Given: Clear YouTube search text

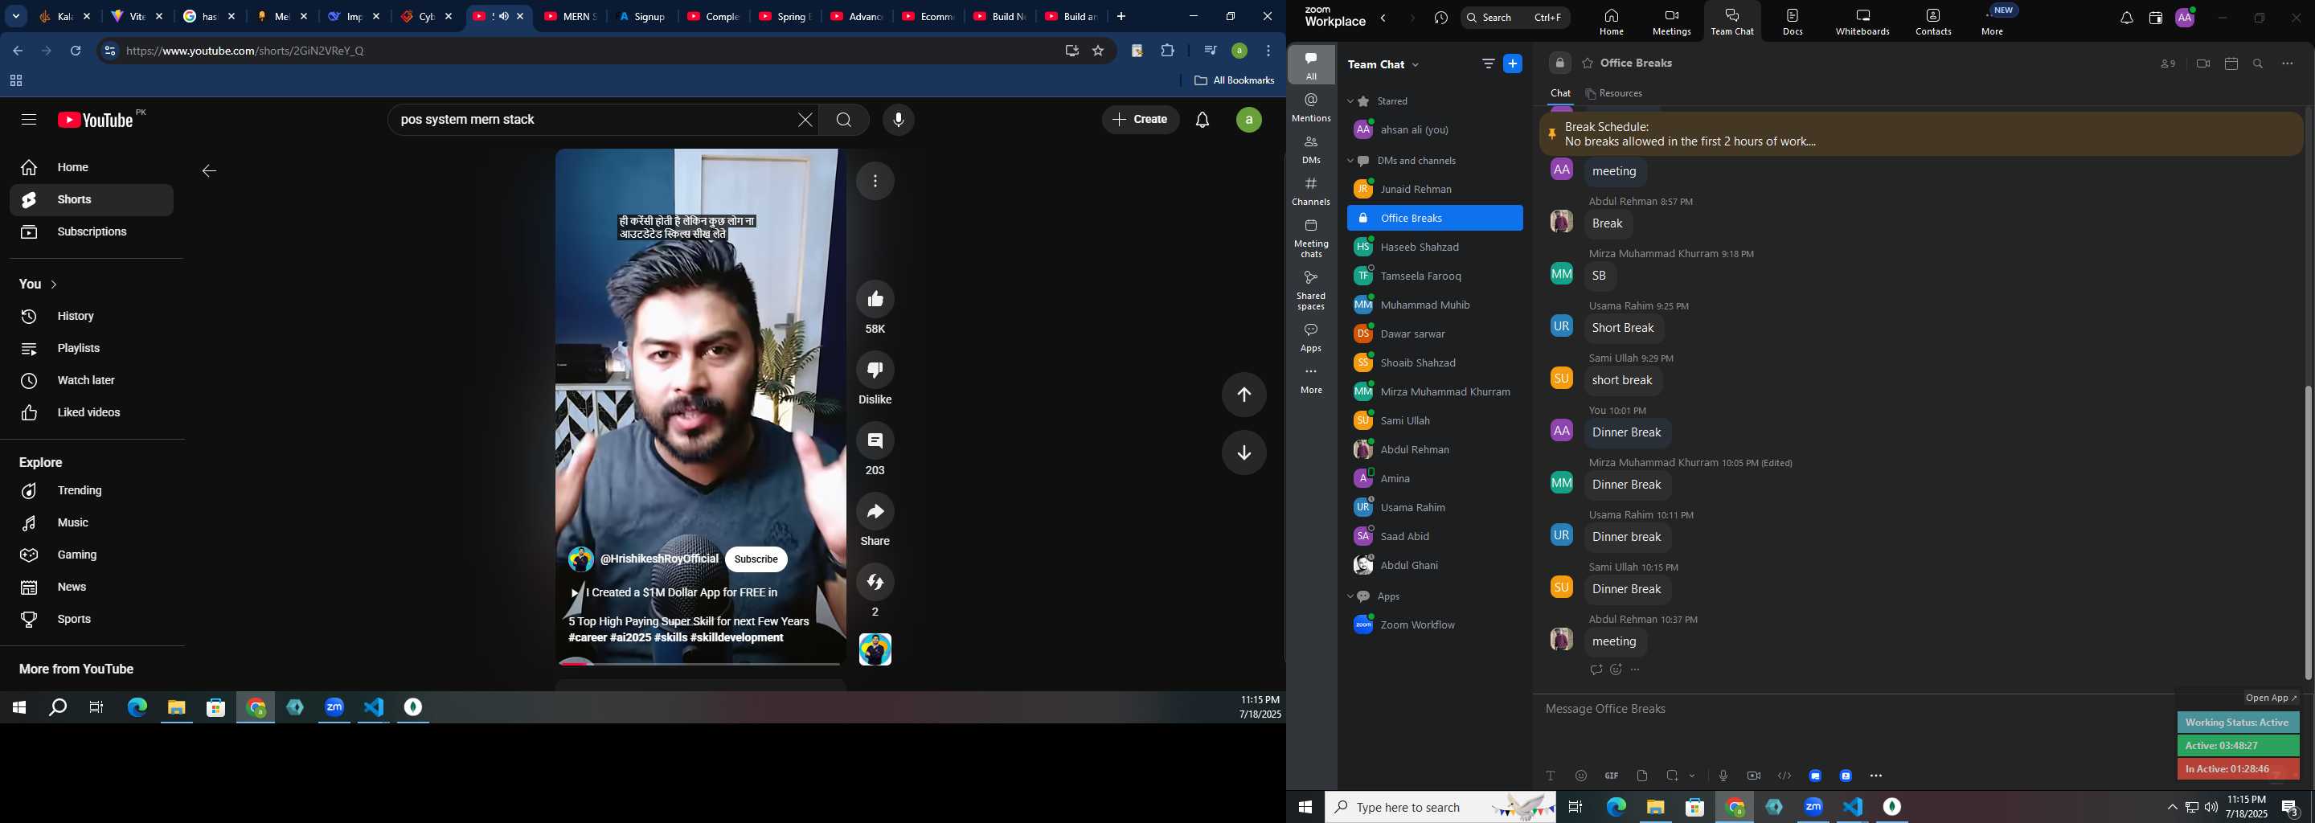Looking at the screenshot, I should coord(805,120).
